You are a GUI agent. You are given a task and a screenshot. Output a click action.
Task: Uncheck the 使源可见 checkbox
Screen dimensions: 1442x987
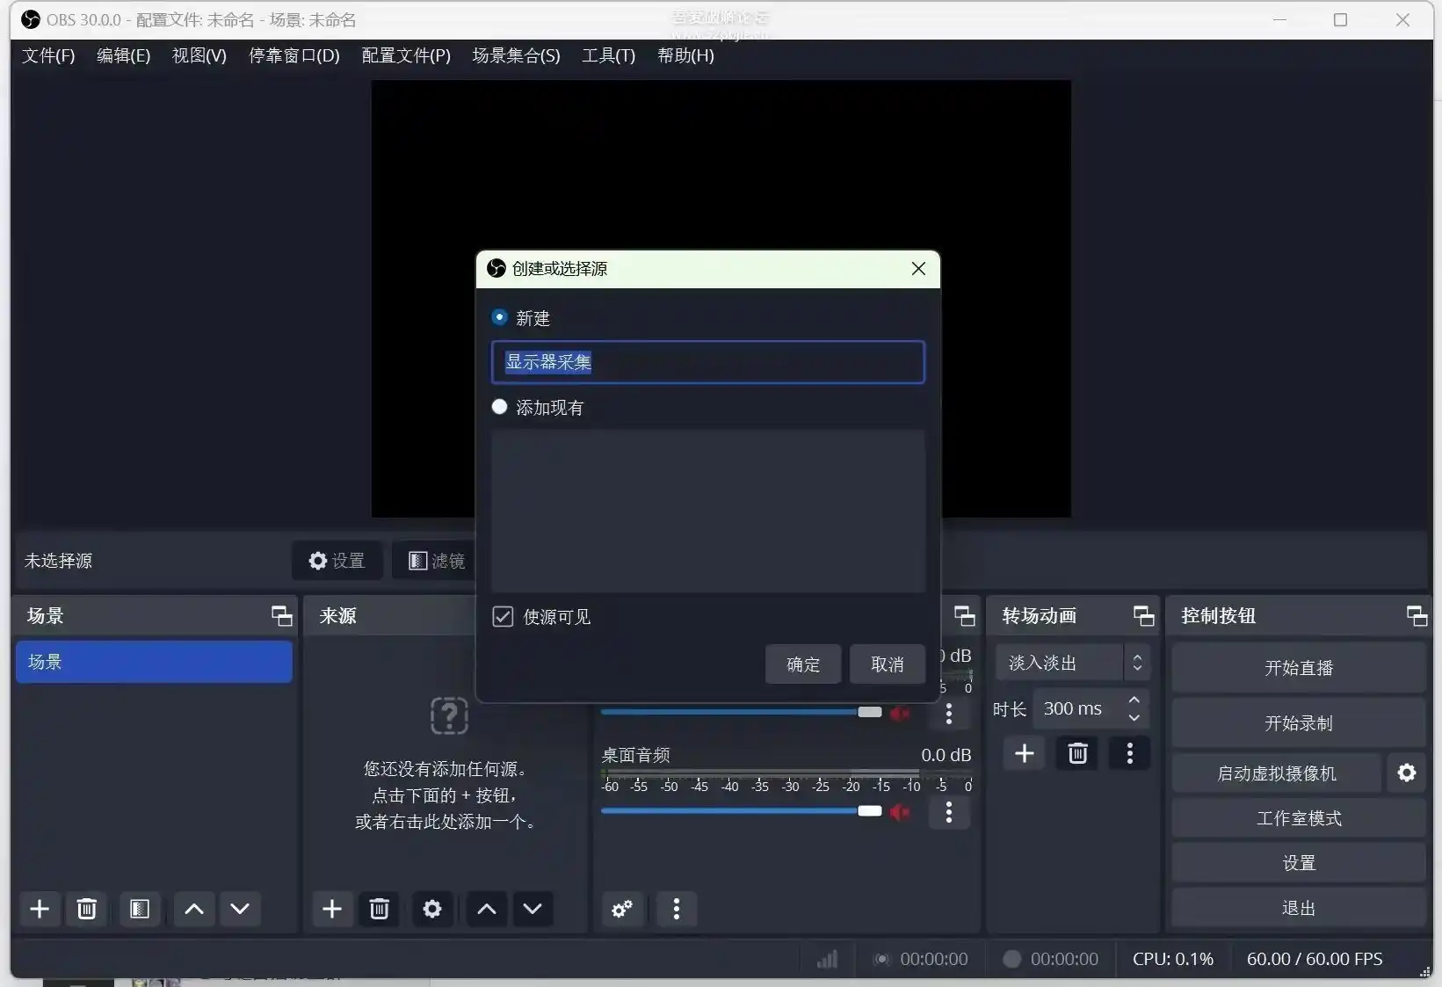click(502, 616)
